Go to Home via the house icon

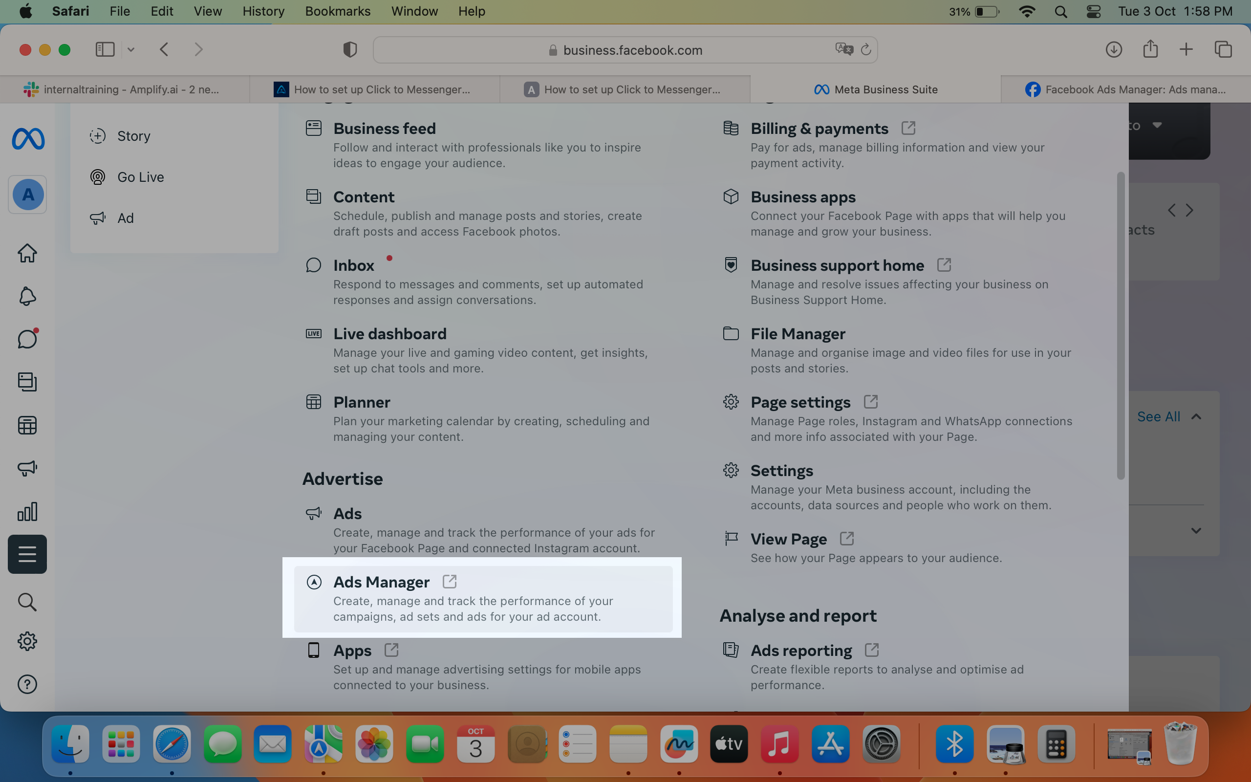tap(27, 253)
